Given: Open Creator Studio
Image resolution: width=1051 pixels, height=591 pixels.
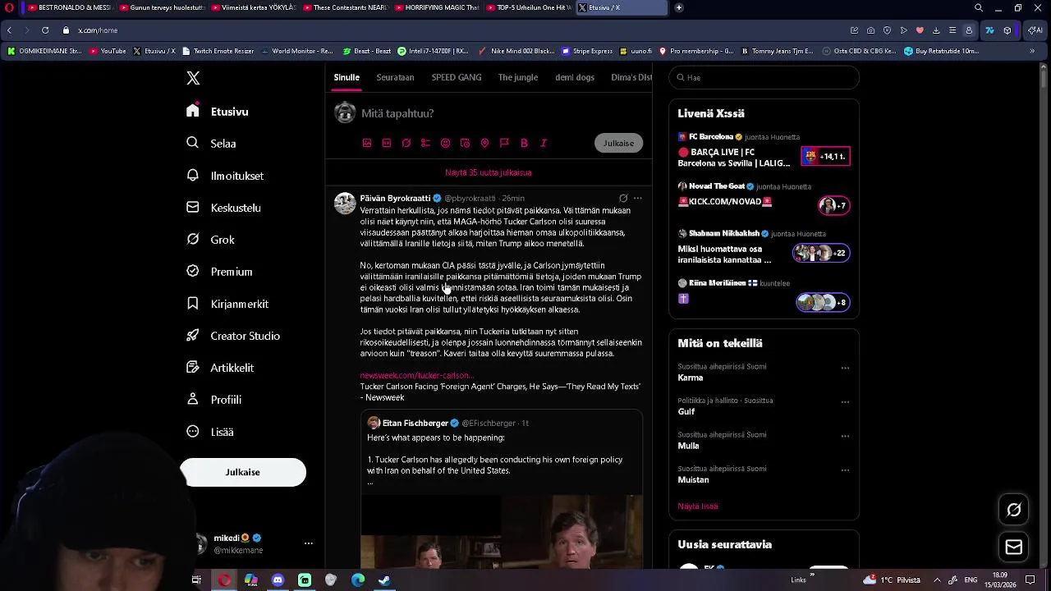Looking at the screenshot, I should tap(233, 336).
